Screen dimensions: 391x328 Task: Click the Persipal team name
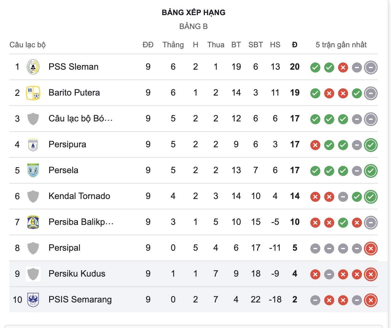[64, 248]
